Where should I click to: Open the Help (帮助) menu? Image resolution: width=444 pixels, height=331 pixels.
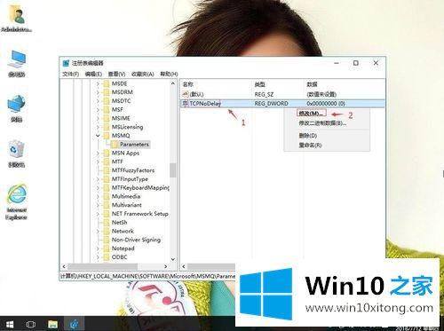coord(169,74)
